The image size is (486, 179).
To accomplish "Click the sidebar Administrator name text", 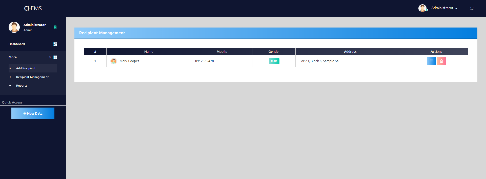I will [x=35, y=25].
